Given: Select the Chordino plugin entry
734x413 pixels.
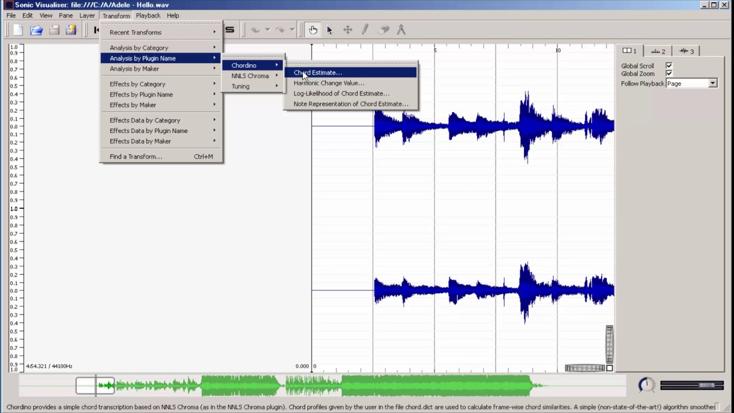Looking at the screenshot, I should pyautogui.click(x=253, y=65).
